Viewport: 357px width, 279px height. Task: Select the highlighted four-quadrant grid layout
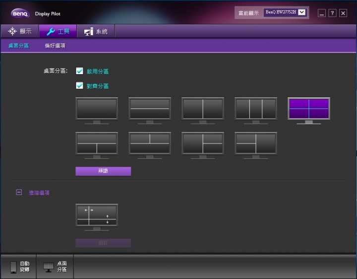tap(309, 111)
